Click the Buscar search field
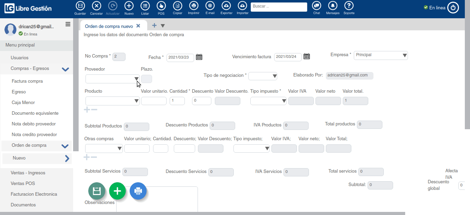This screenshot has height=215, width=470. tap(279, 7)
